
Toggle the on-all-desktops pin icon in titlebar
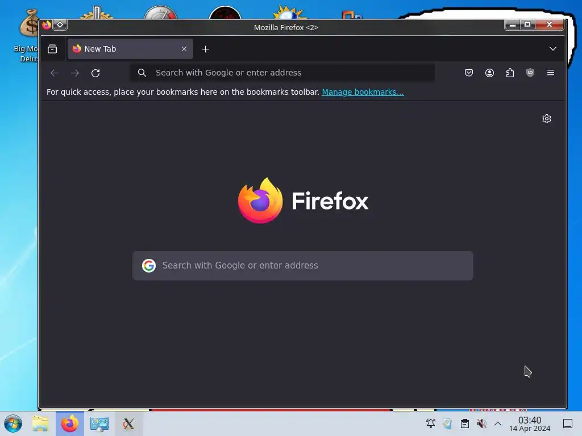(60, 25)
